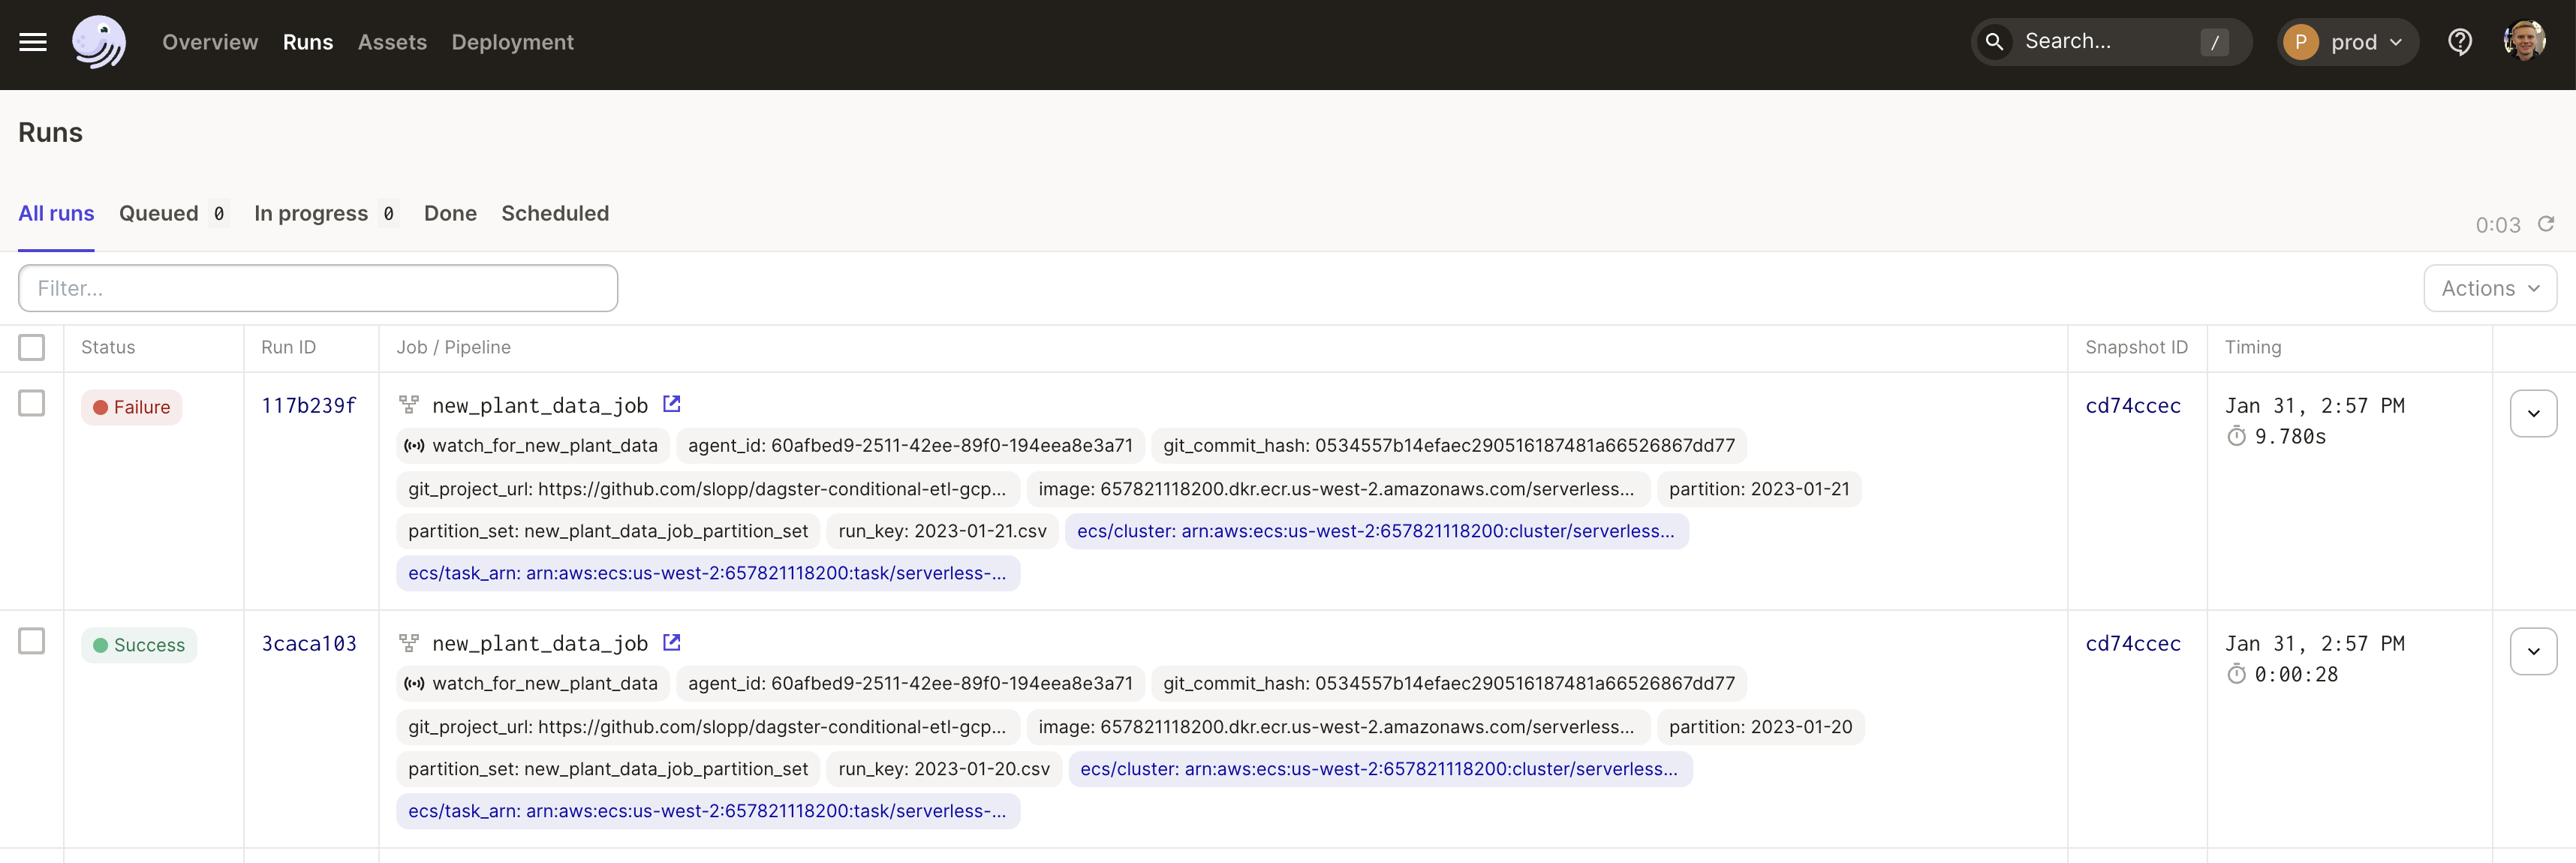Open the help question mark icon
Image resolution: width=2576 pixels, height=863 pixels.
2459,42
